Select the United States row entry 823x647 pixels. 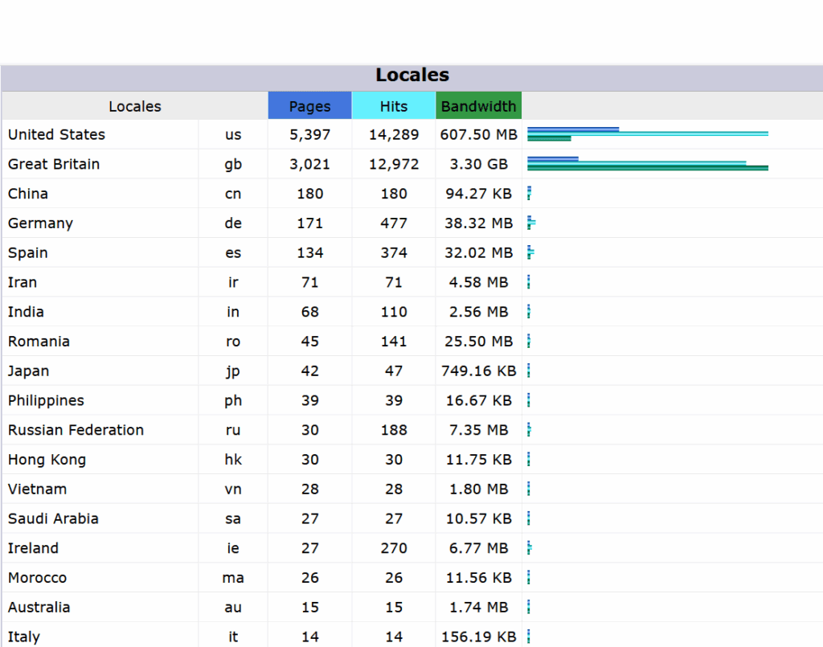(56, 134)
